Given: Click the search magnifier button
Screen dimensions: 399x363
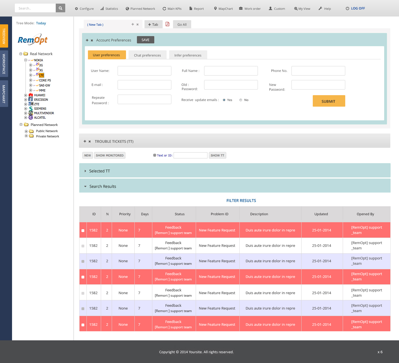Looking at the screenshot, I should tap(60, 8).
